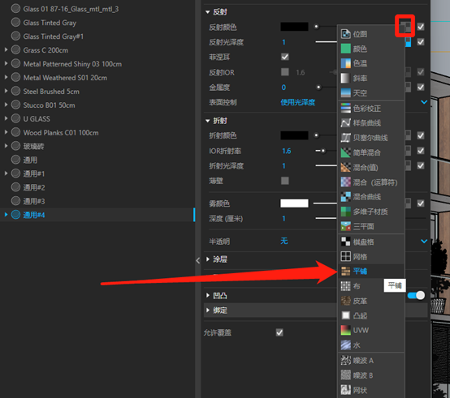Open the white 雾颜色 fog color swatch
450x398 pixels.
tap(294, 203)
